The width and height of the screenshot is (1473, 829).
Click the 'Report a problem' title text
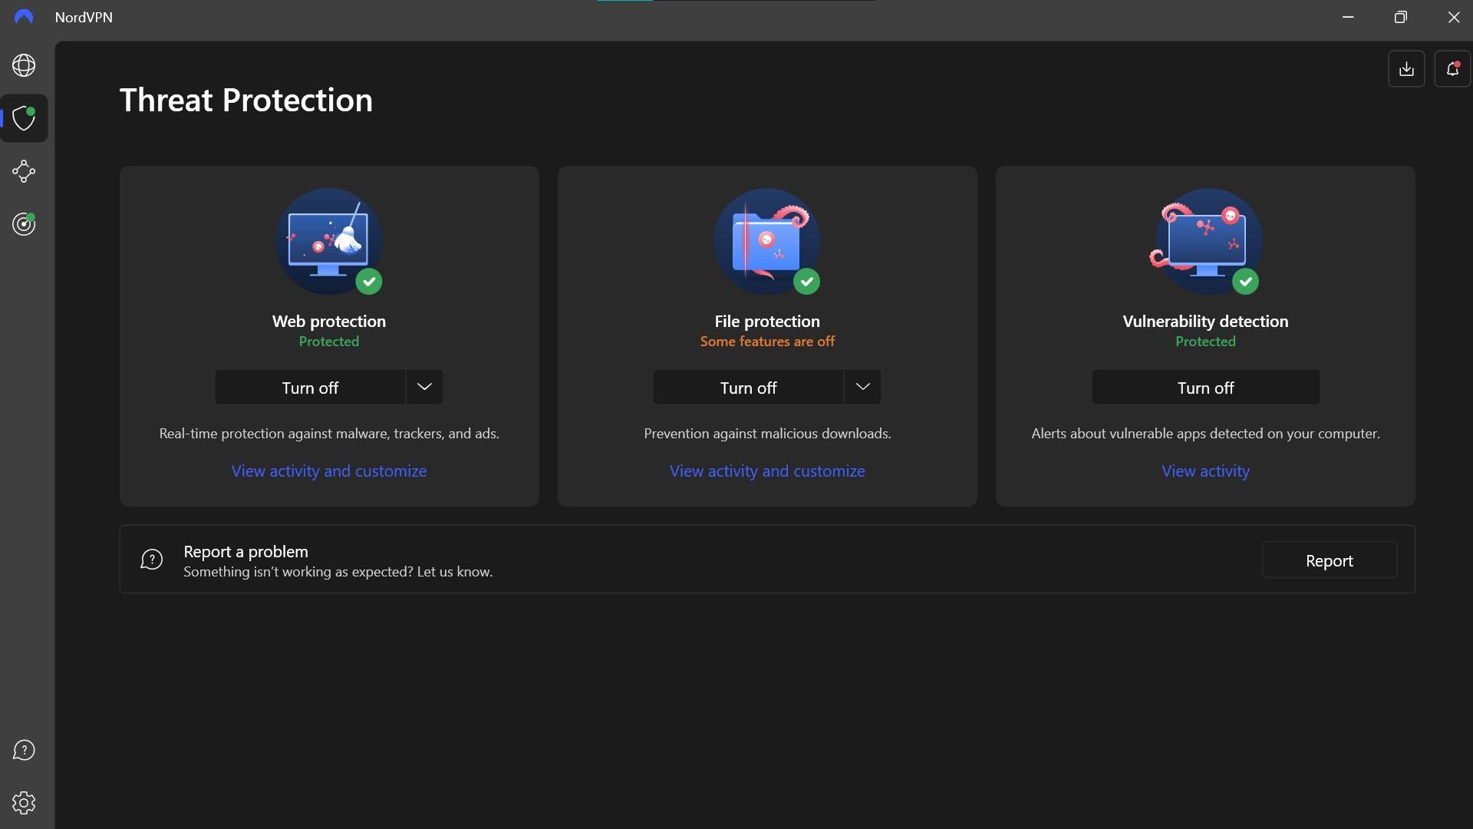pos(245,552)
